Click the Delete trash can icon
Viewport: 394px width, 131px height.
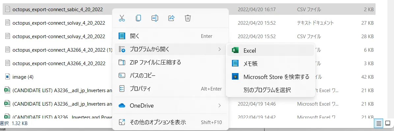[188, 18]
